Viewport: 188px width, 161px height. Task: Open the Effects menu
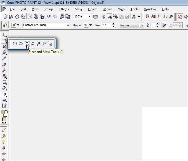pyautogui.click(x=64, y=9)
